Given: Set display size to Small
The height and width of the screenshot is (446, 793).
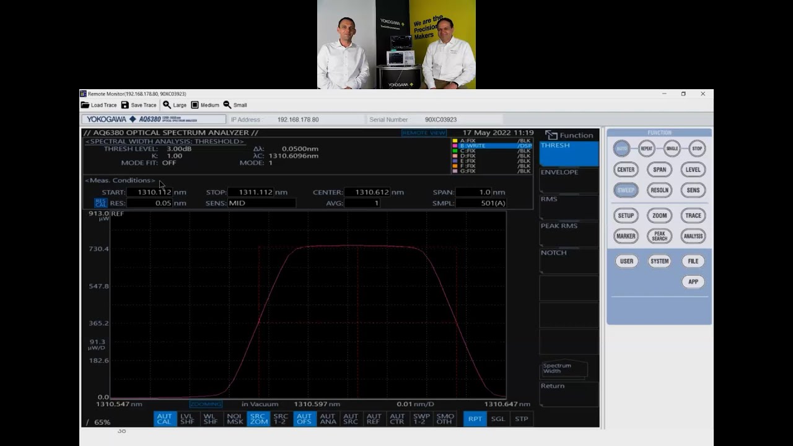Looking at the screenshot, I should click(235, 105).
